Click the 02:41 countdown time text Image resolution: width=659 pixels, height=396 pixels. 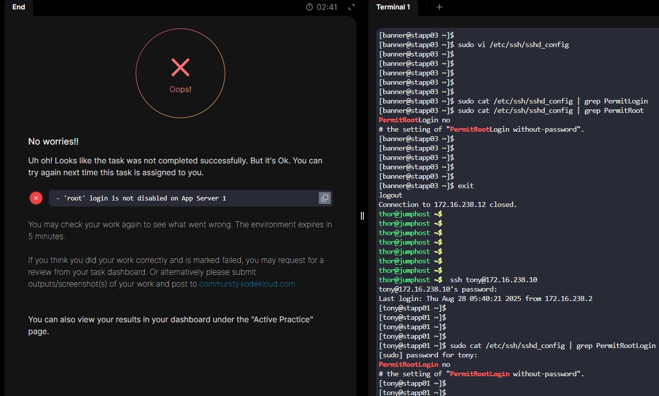[327, 7]
